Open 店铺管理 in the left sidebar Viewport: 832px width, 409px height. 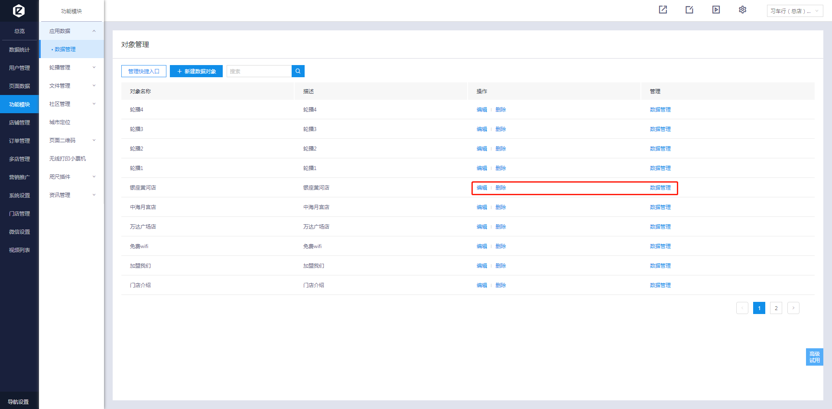[x=19, y=123]
